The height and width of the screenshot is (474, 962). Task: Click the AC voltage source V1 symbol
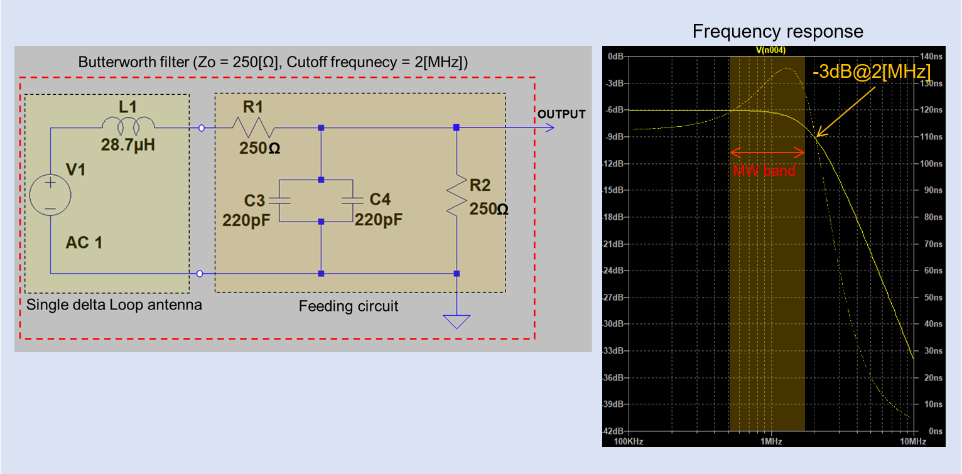click(51, 193)
